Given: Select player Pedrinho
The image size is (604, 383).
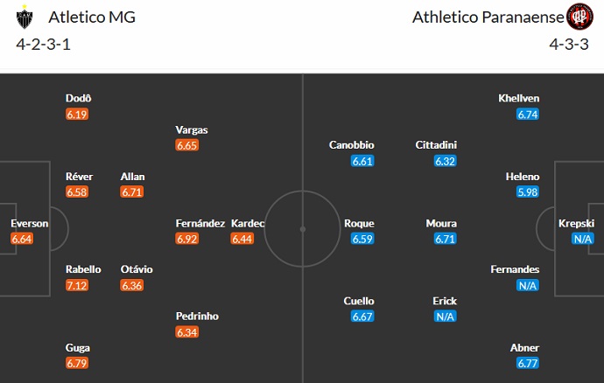Looking at the screenshot, I should click(196, 316).
